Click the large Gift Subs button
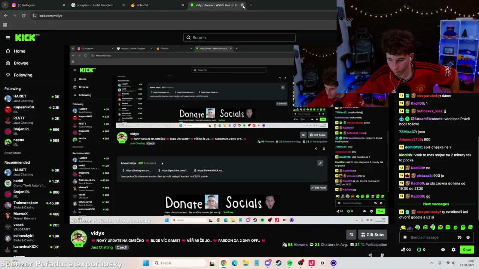 click(373, 235)
